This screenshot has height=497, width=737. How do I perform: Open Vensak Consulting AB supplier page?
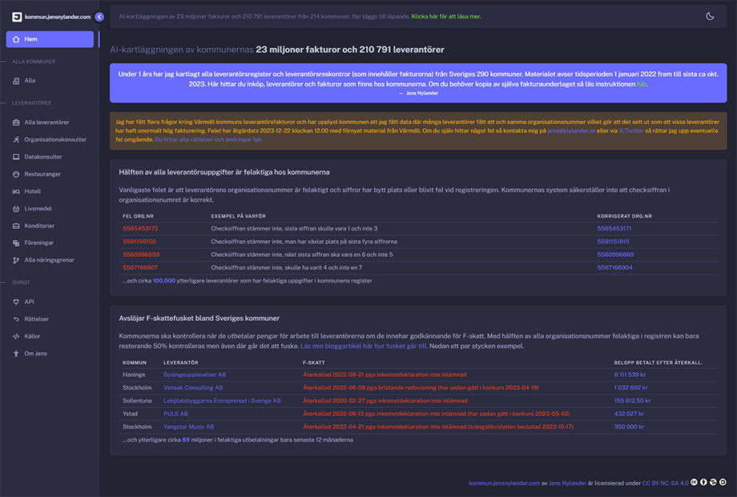tap(193, 387)
